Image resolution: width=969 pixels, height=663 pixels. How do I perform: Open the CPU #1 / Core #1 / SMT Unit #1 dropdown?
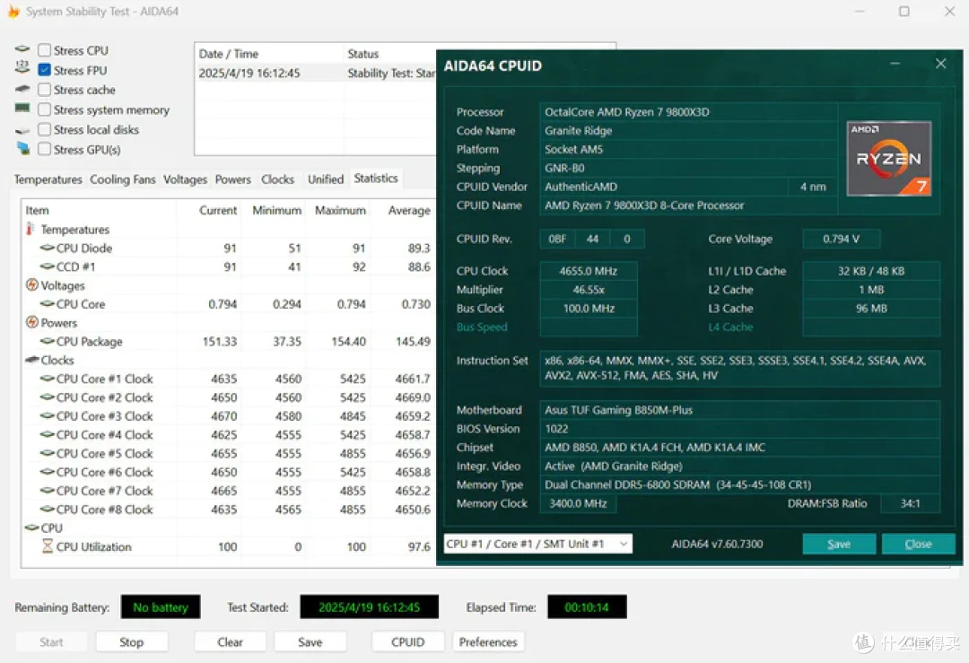[537, 544]
